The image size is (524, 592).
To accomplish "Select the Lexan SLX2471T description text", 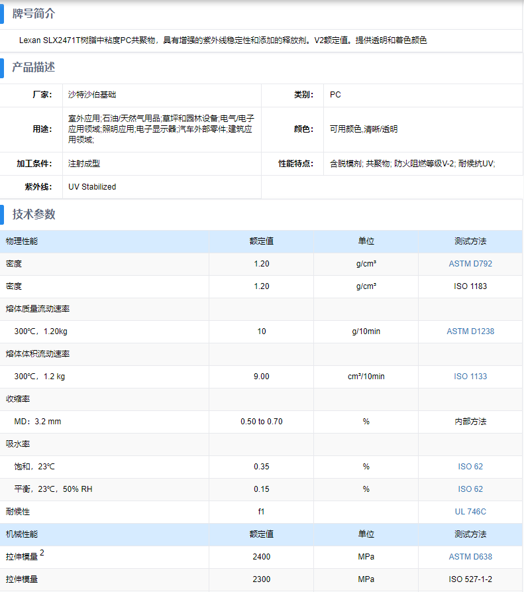I will [x=223, y=40].
